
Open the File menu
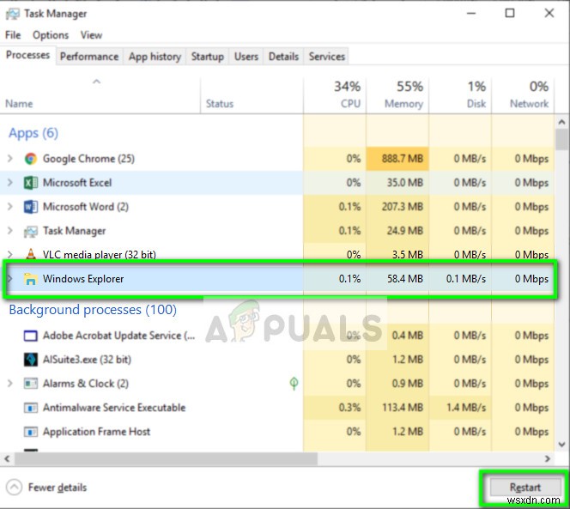click(13, 35)
